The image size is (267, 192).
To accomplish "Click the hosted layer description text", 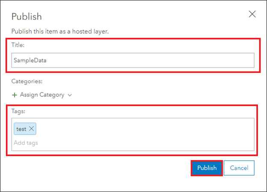I will (60, 31).
